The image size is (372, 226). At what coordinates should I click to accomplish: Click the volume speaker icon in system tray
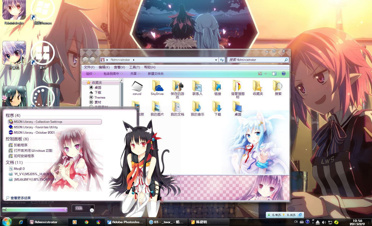point(324,222)
